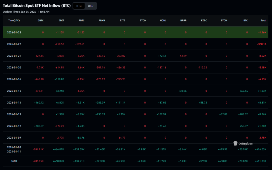Click the HODL column header
This screenshot has height=170, width=272.
click(163, 20)
